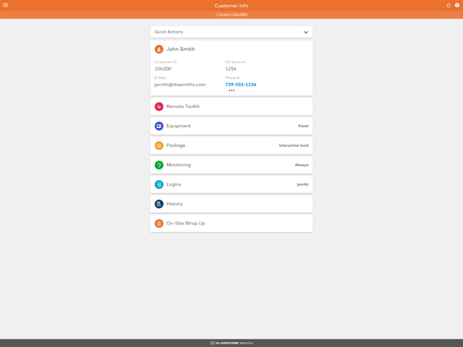Open the On-Site Wrap Up row
The image size is (463, 347).
point(231,223)
